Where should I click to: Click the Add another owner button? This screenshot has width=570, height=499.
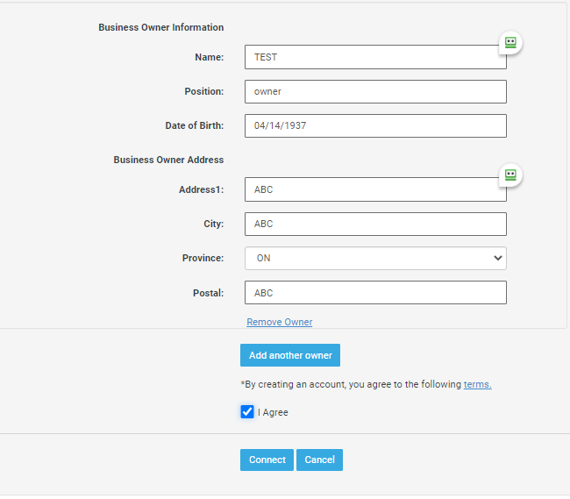pyautogui.click(x=290, y=355)
